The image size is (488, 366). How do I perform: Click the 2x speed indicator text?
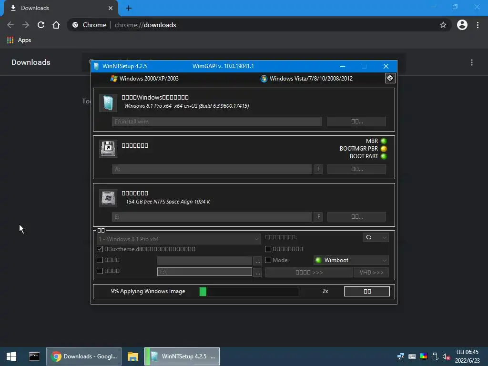pos(325,291)
